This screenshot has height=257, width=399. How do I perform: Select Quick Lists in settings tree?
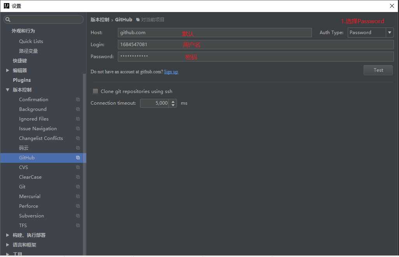(31, 41)
